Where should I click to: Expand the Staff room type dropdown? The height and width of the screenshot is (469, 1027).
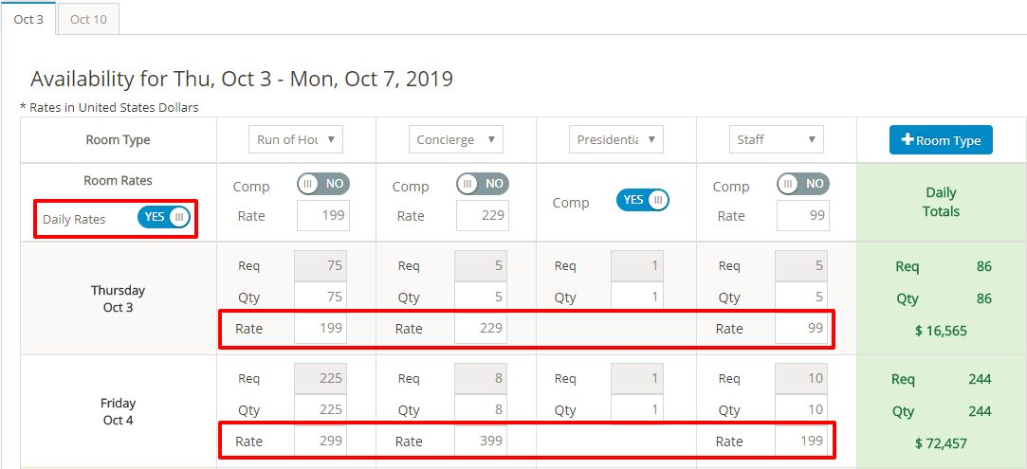[x=776, y=139]
